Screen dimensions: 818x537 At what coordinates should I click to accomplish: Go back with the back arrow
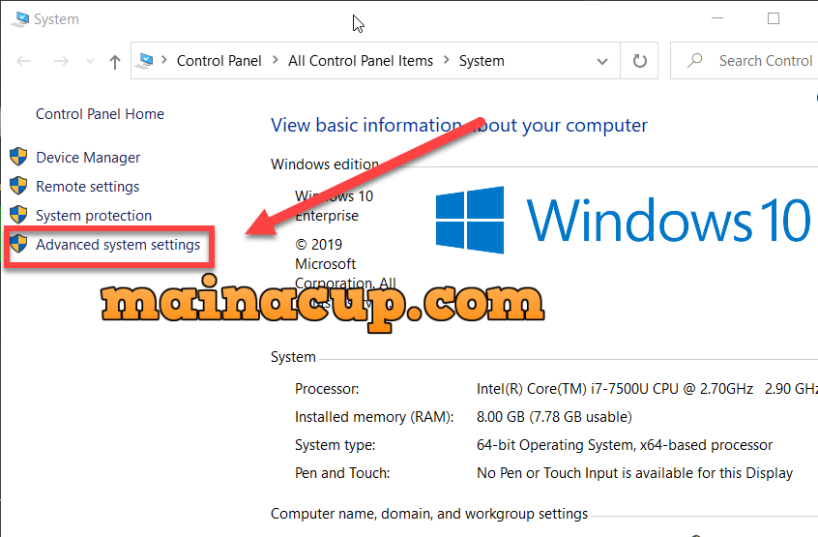[24, 61]
